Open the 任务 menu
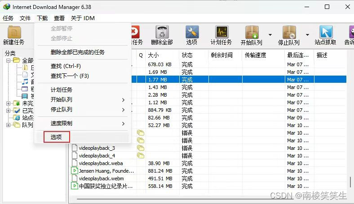The width and height of the screenshot is (354, 204). pos(8,18)
